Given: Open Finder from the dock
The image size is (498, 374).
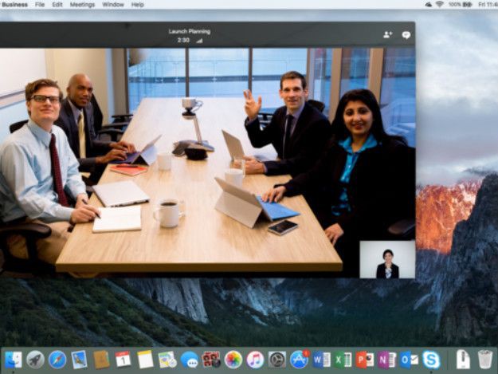Looking at the screenshot, I should click(14, 360).
